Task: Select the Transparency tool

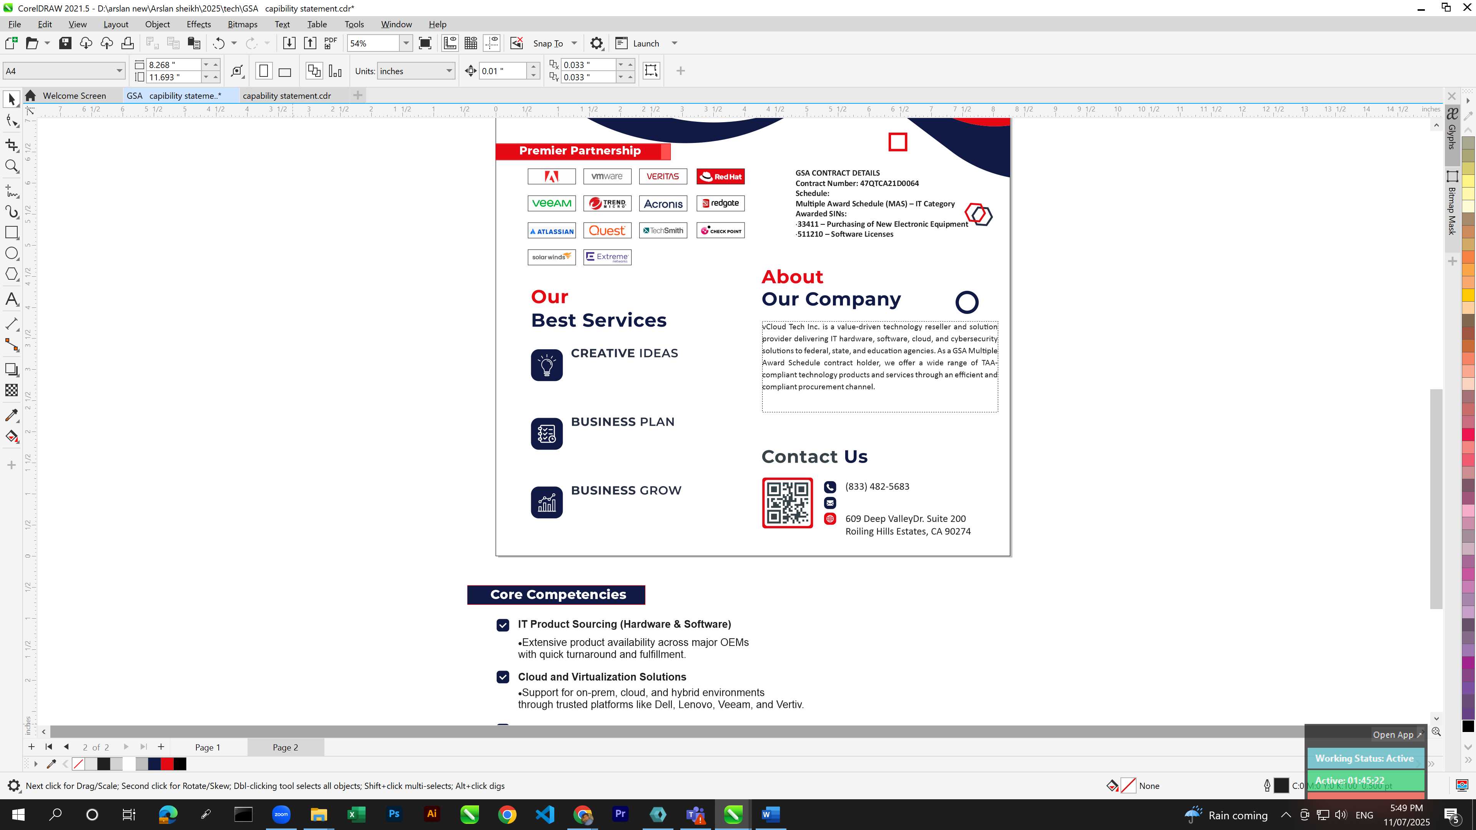Action: click(x=12, y=390)
